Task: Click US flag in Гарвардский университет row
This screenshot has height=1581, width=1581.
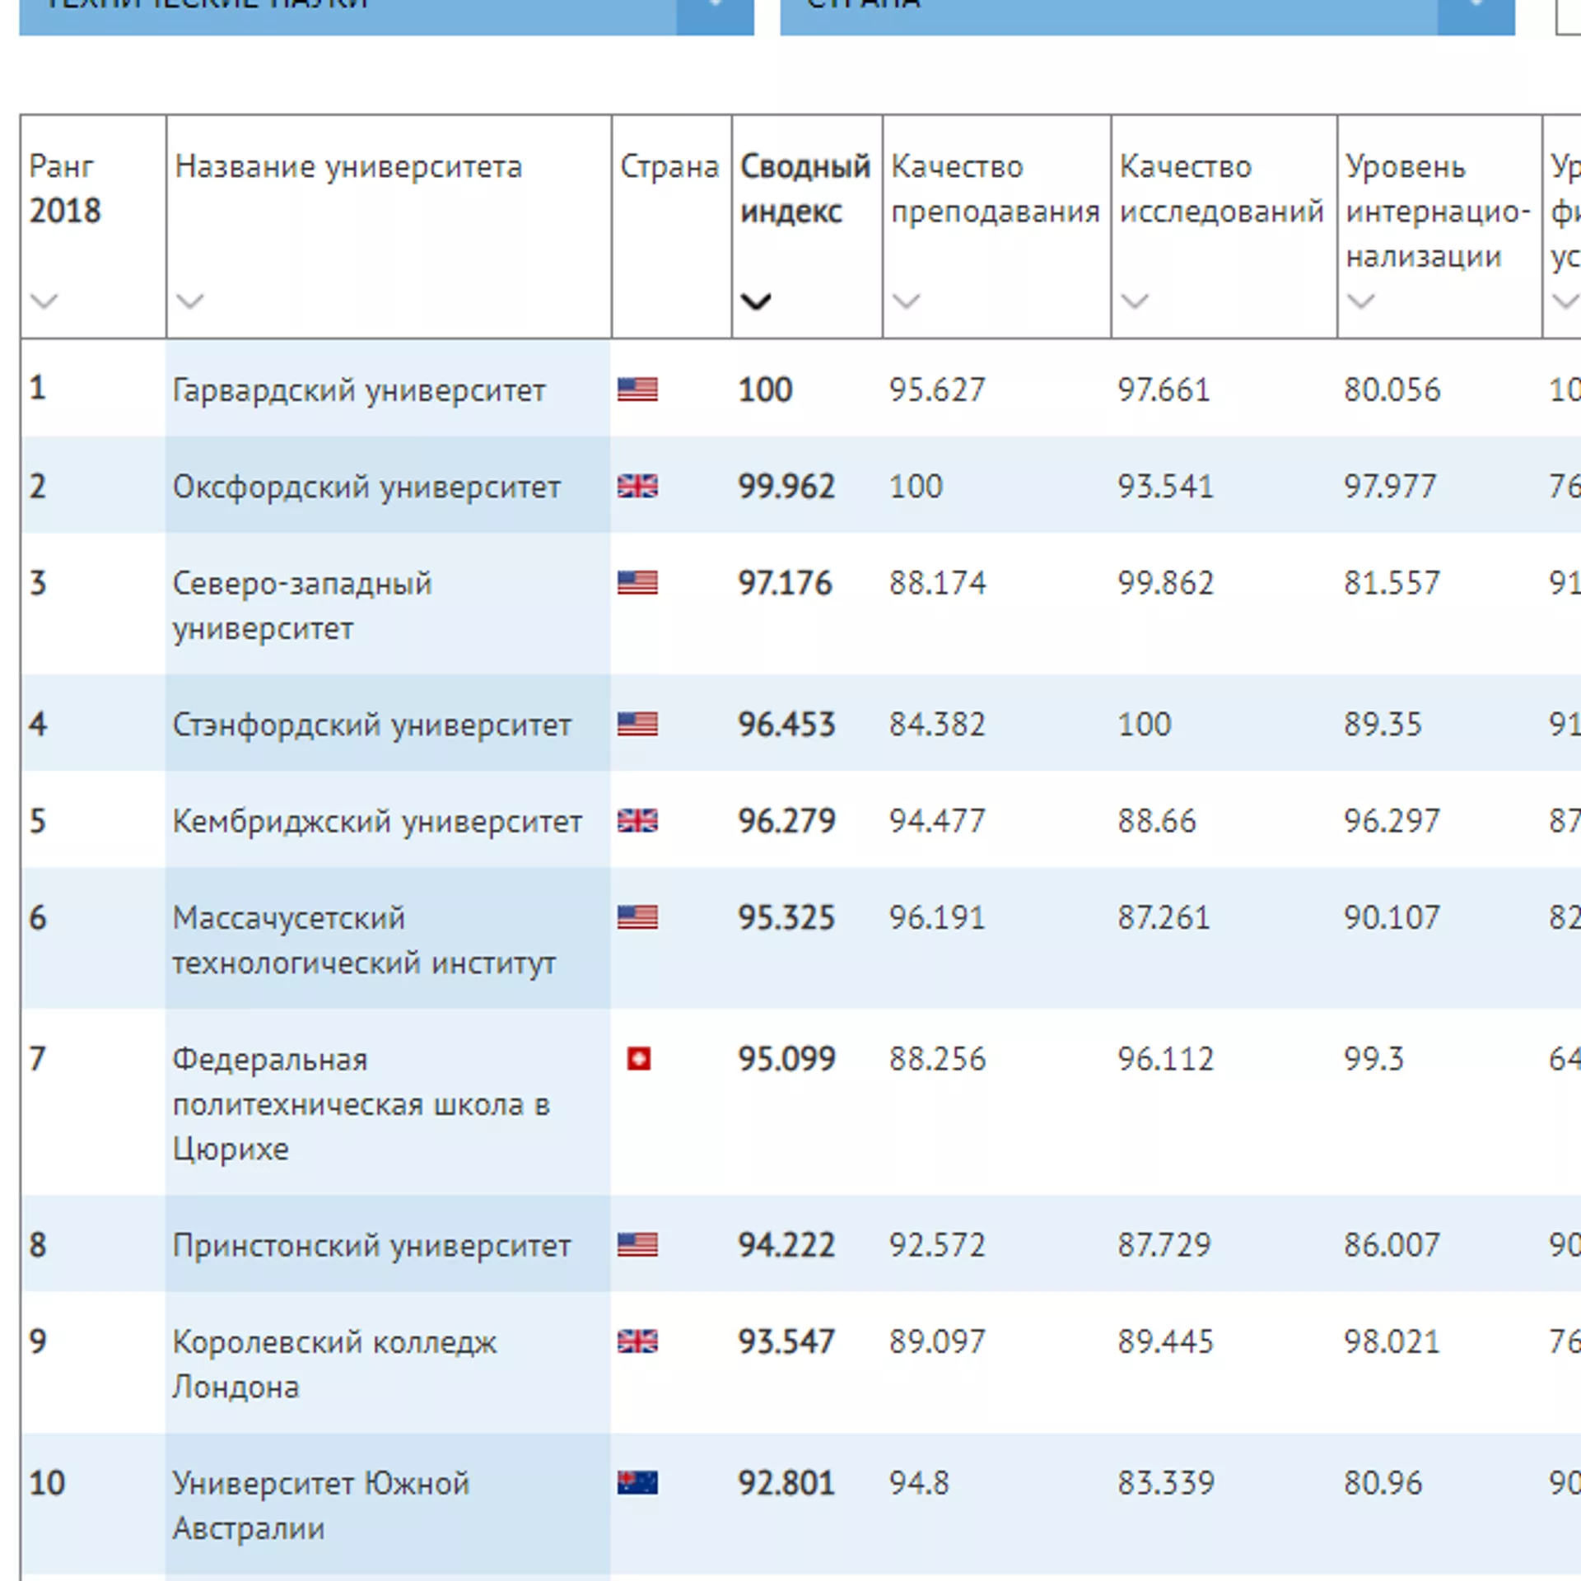Action: [637, 389]
